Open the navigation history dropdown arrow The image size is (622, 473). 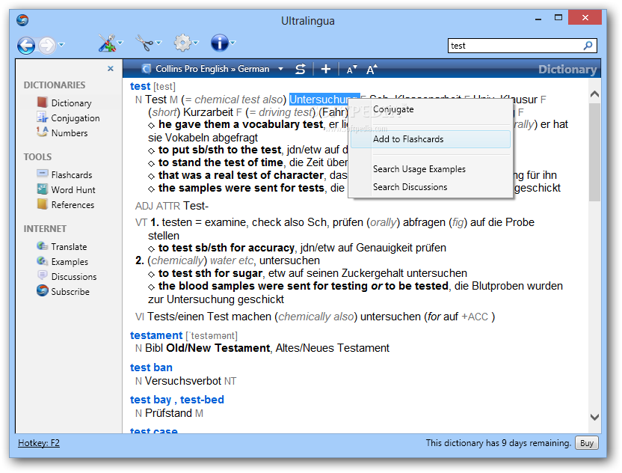61,44
